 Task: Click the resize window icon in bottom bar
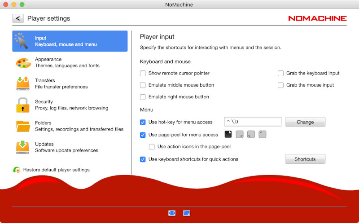point(187,213)
